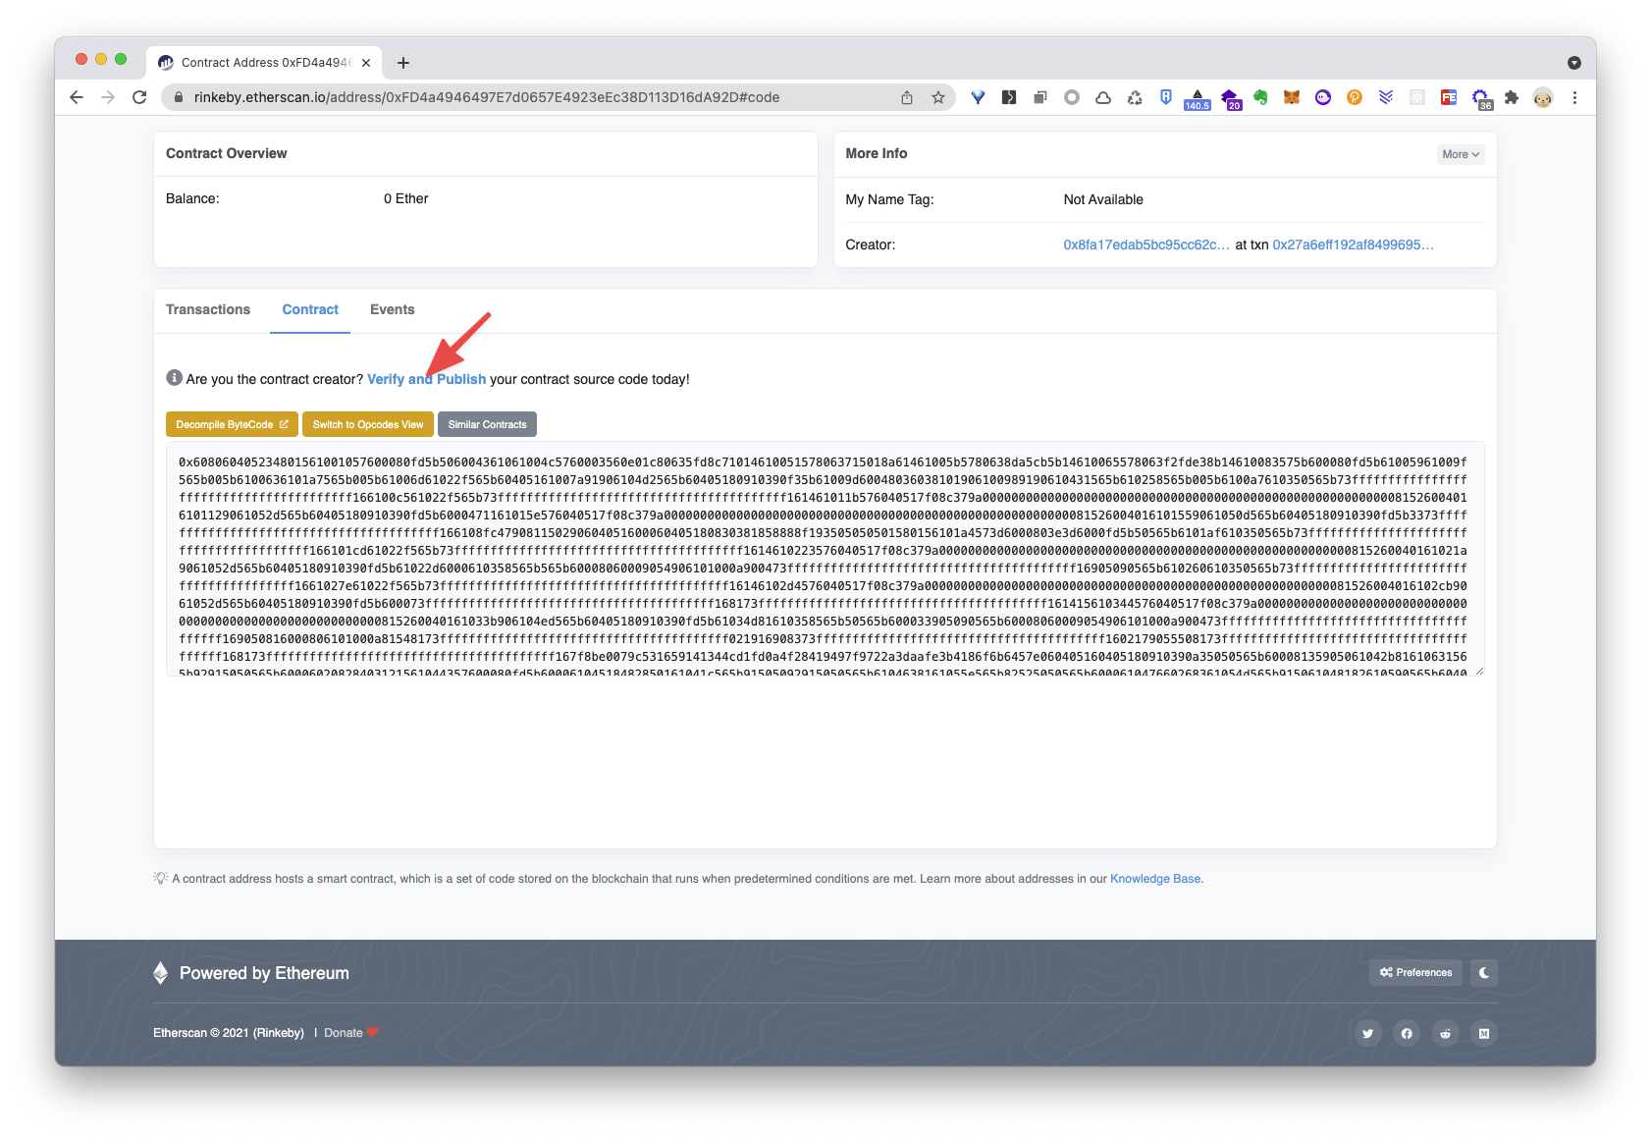This screenshot has height=1139, width=1651.
Task: Click Verify and Publish link
Action: coord(426,379)
